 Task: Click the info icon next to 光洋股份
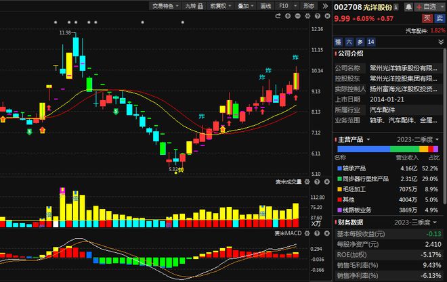click(396, 7)
